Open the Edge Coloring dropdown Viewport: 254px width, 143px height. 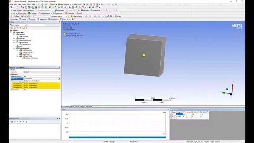[x=77, y=16]
